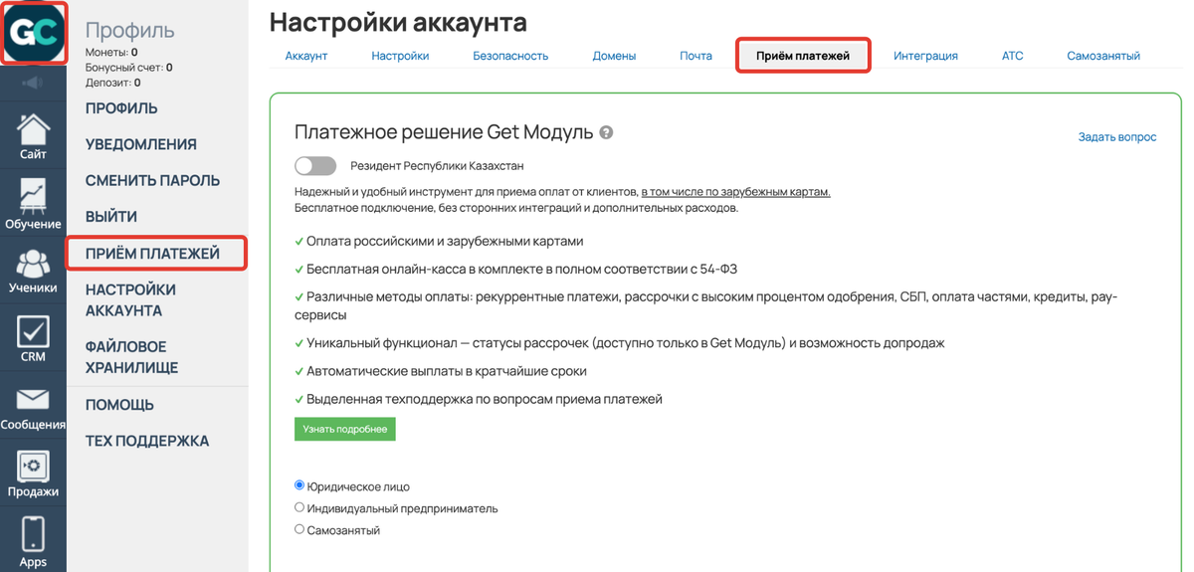Click the Узнать подробнее green button

pyautogui.click(x=345, y=429)
